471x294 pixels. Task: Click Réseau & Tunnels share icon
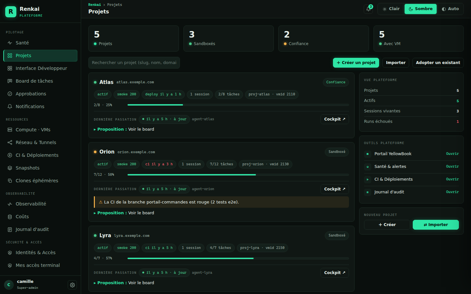pyautogui.click(x=10, y=142)
